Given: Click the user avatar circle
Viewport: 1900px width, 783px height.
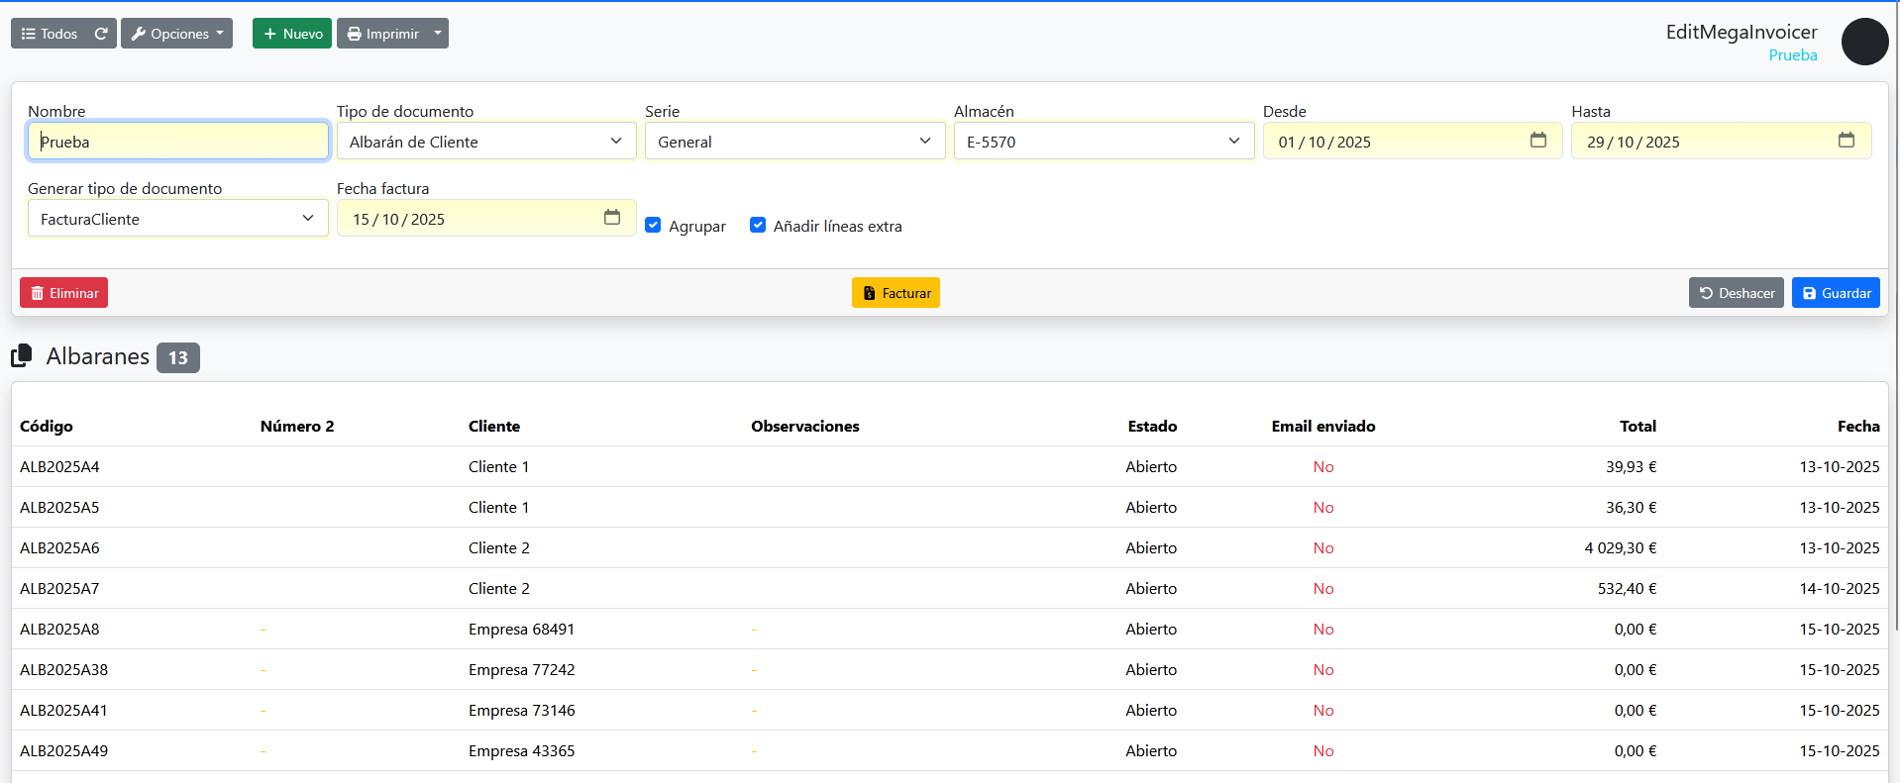Looking at the screenshot, I should (1864, 43).
